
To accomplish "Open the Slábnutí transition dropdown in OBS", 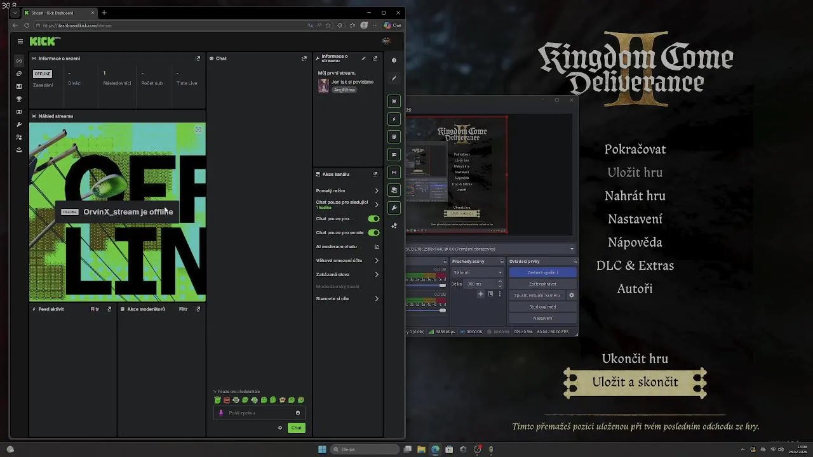I will 477,272.
